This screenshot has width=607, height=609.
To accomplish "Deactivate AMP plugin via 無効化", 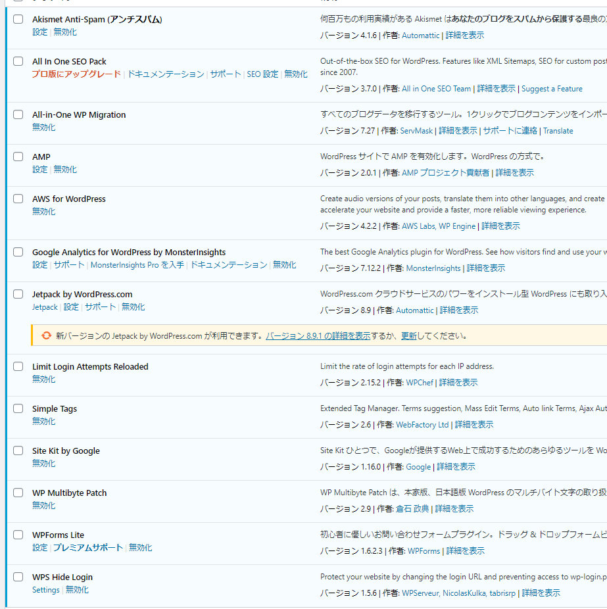I will (65, 169).
